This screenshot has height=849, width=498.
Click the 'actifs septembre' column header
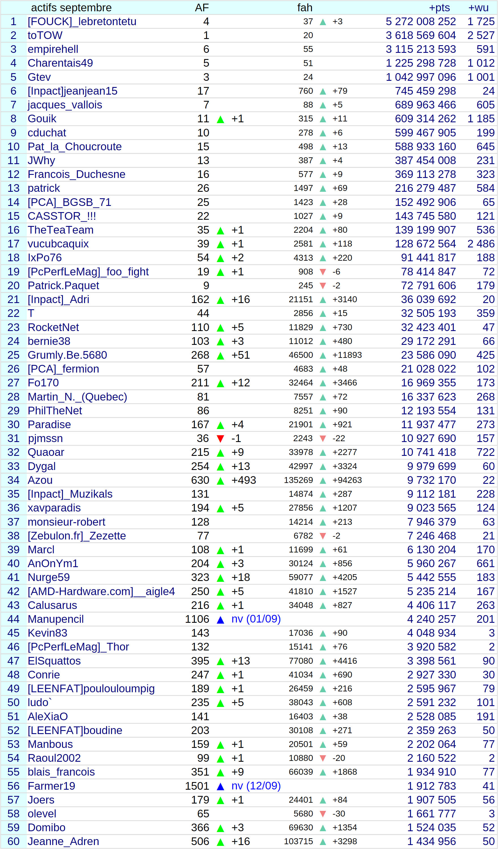(71, 7)
